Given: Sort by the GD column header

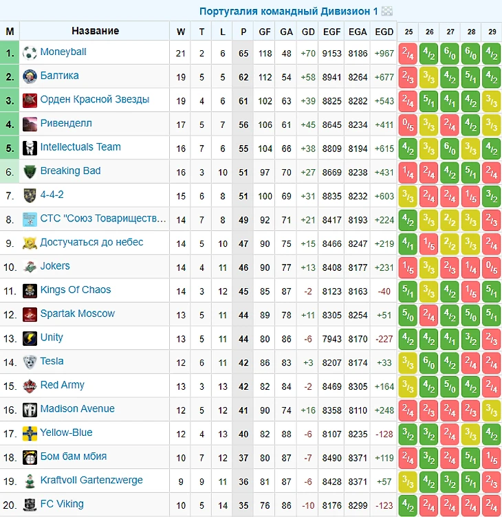Looking at the screenshot, I should click(x=308, y=32).
